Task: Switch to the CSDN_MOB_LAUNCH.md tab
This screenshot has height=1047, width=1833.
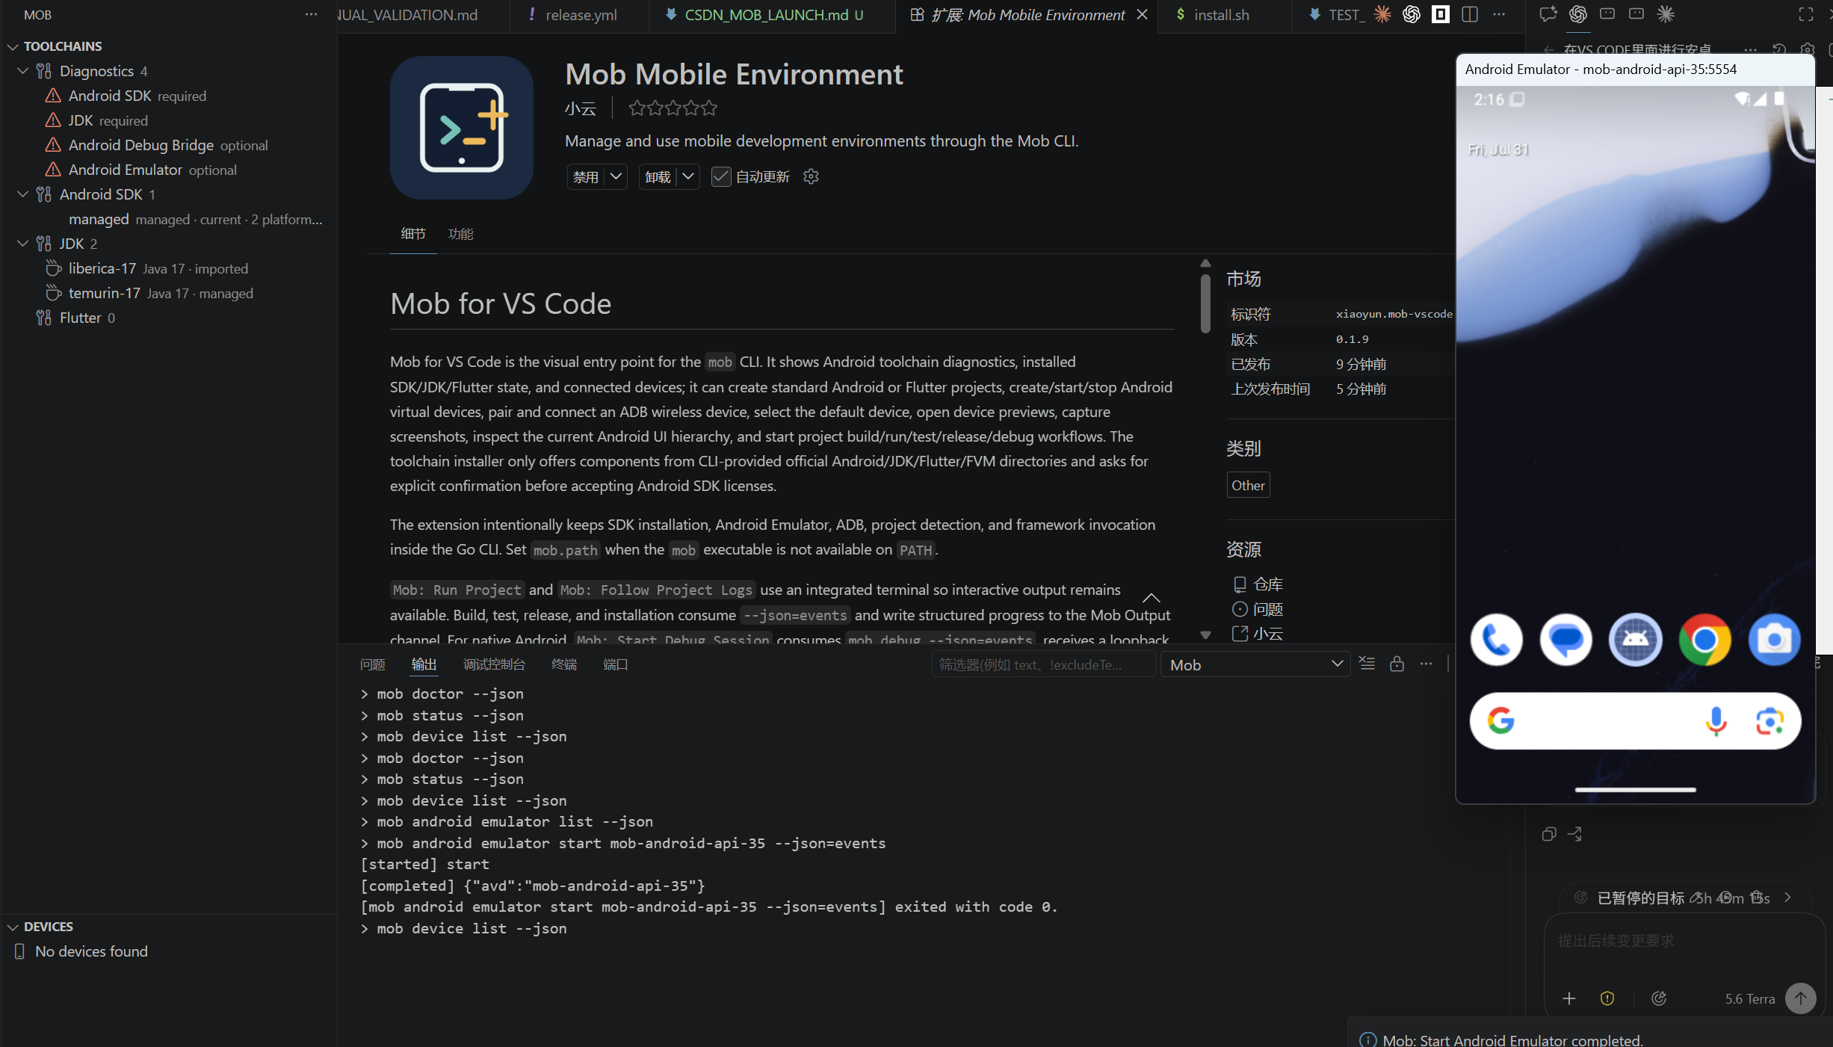Action: point(773,15)
